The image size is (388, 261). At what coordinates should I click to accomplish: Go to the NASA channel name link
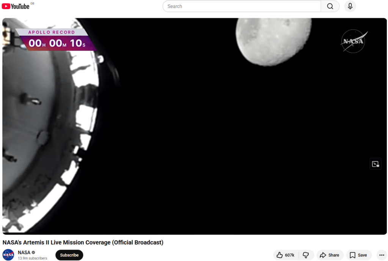click(x=24, y=253)
